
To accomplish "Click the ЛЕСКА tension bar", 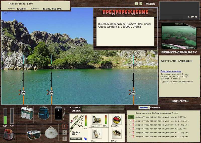I will (x=103, y=111).
